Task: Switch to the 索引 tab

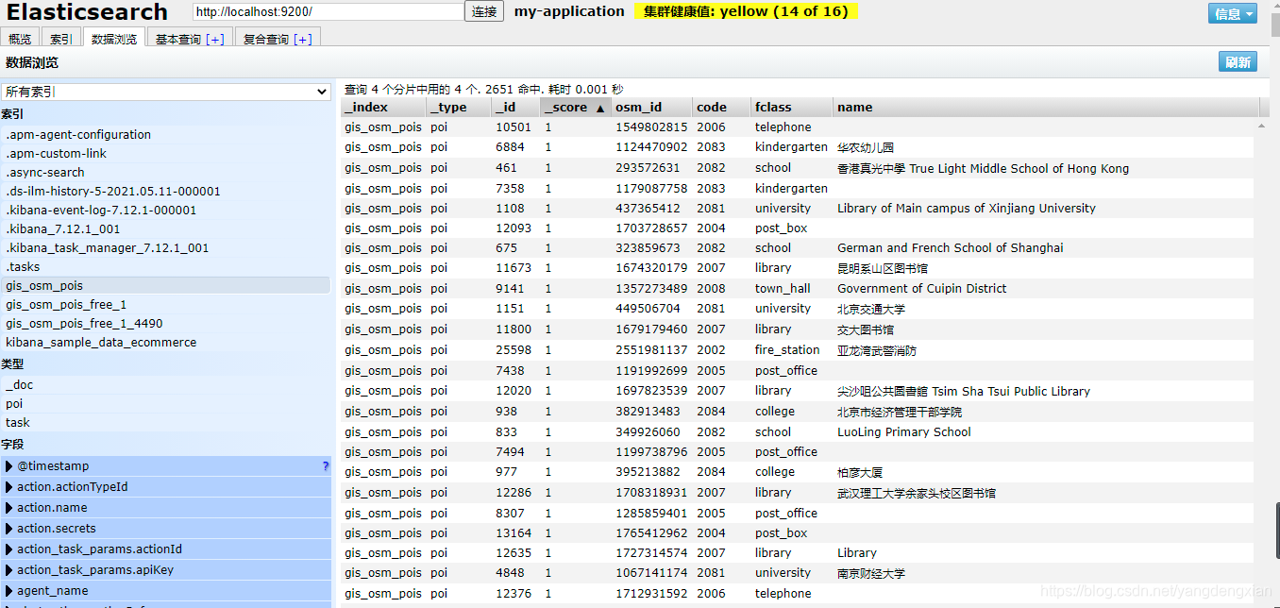Action: pyautogui.click(x=61, y=39)
